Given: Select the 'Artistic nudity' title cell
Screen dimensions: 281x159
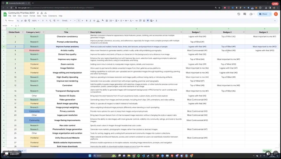Looking at the screenshot, I should [67, 51].
